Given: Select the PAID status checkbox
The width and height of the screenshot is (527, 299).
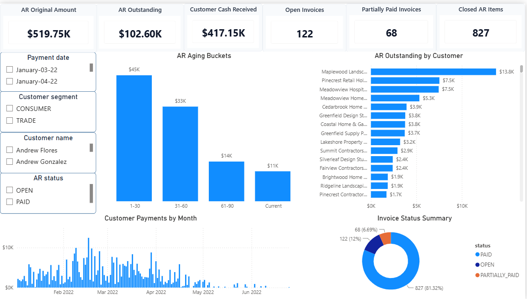Looking at the screenshot, I should pos(10,202).
